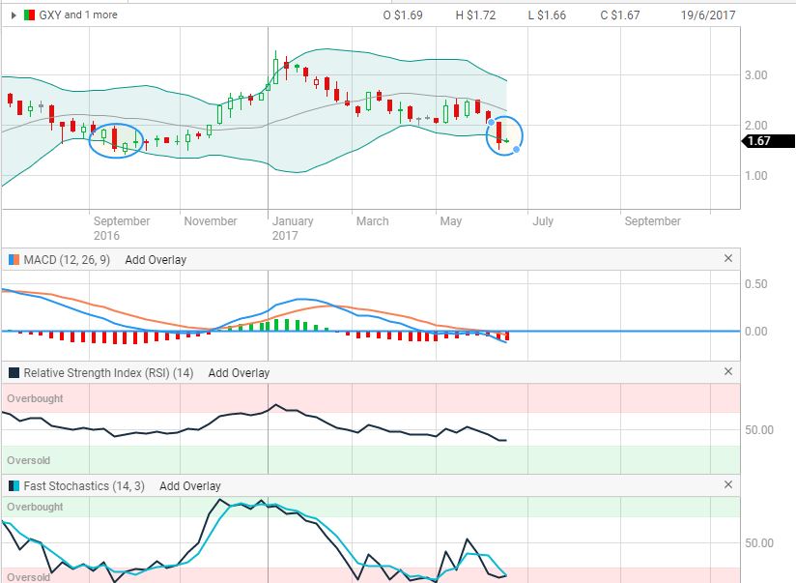Click the current price tag 1.67
The width and height of the screenshot is (796, 583).
[768, 141]
